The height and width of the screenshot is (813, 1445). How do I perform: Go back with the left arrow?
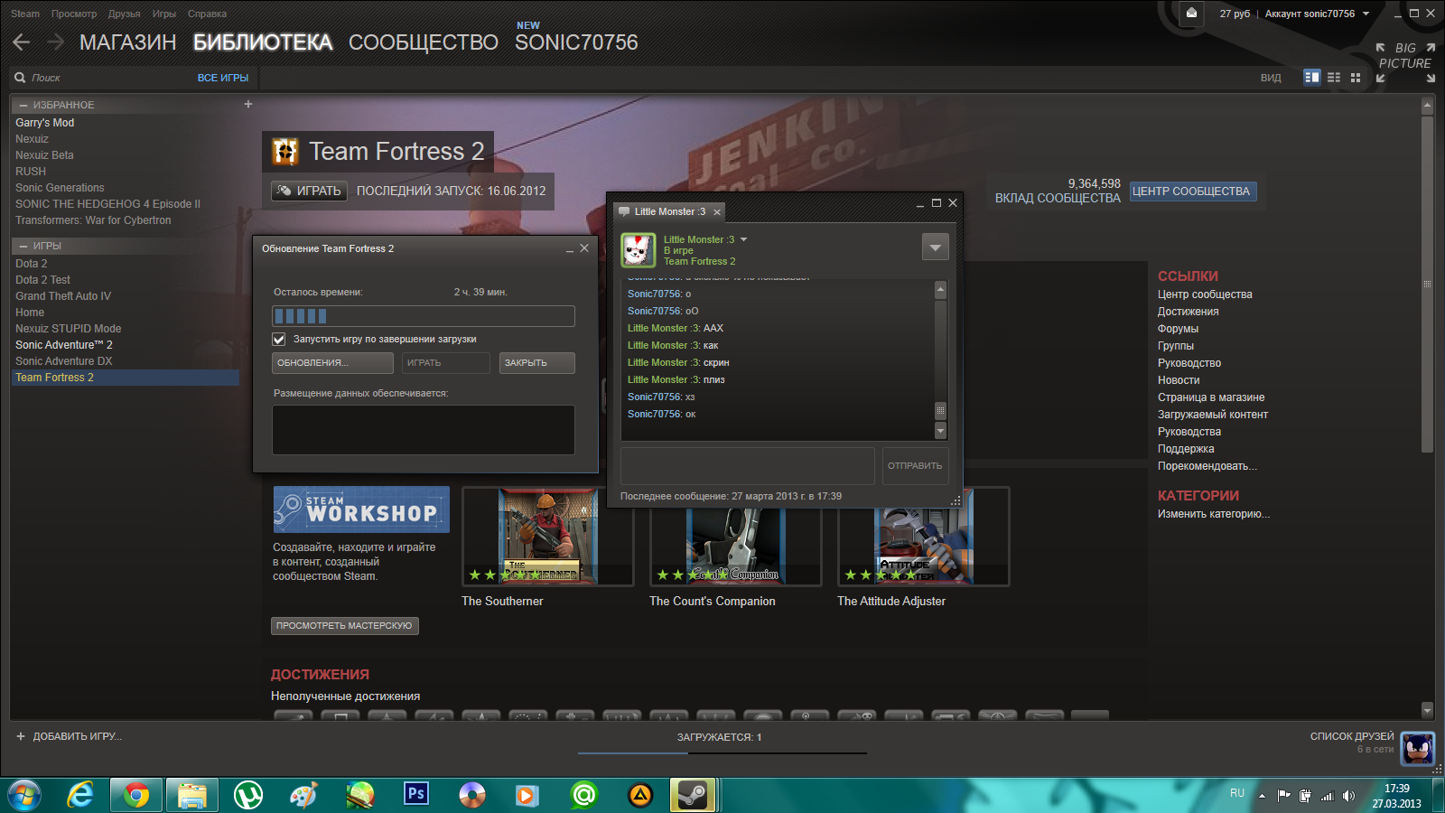(x=22, y=42)
